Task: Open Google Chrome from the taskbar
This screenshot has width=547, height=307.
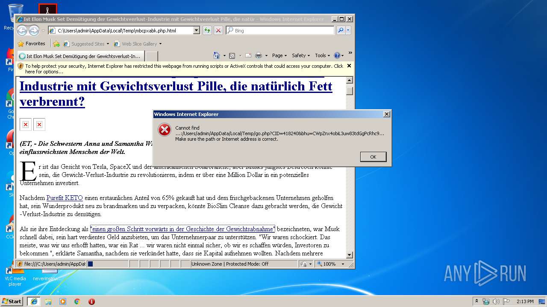Action: (x=77, y=301)
